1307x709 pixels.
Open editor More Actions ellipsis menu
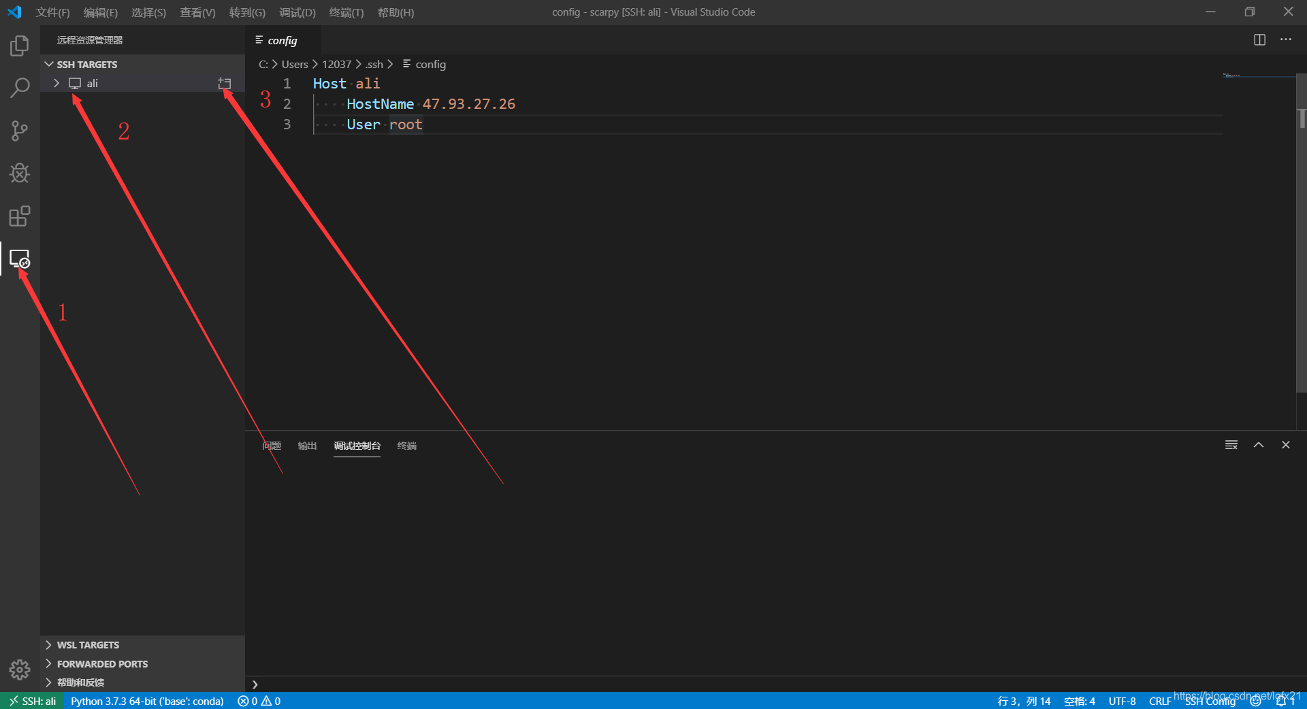coord(1286,39)
